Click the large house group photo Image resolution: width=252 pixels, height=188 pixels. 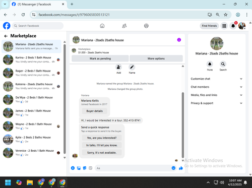point(217,43)
